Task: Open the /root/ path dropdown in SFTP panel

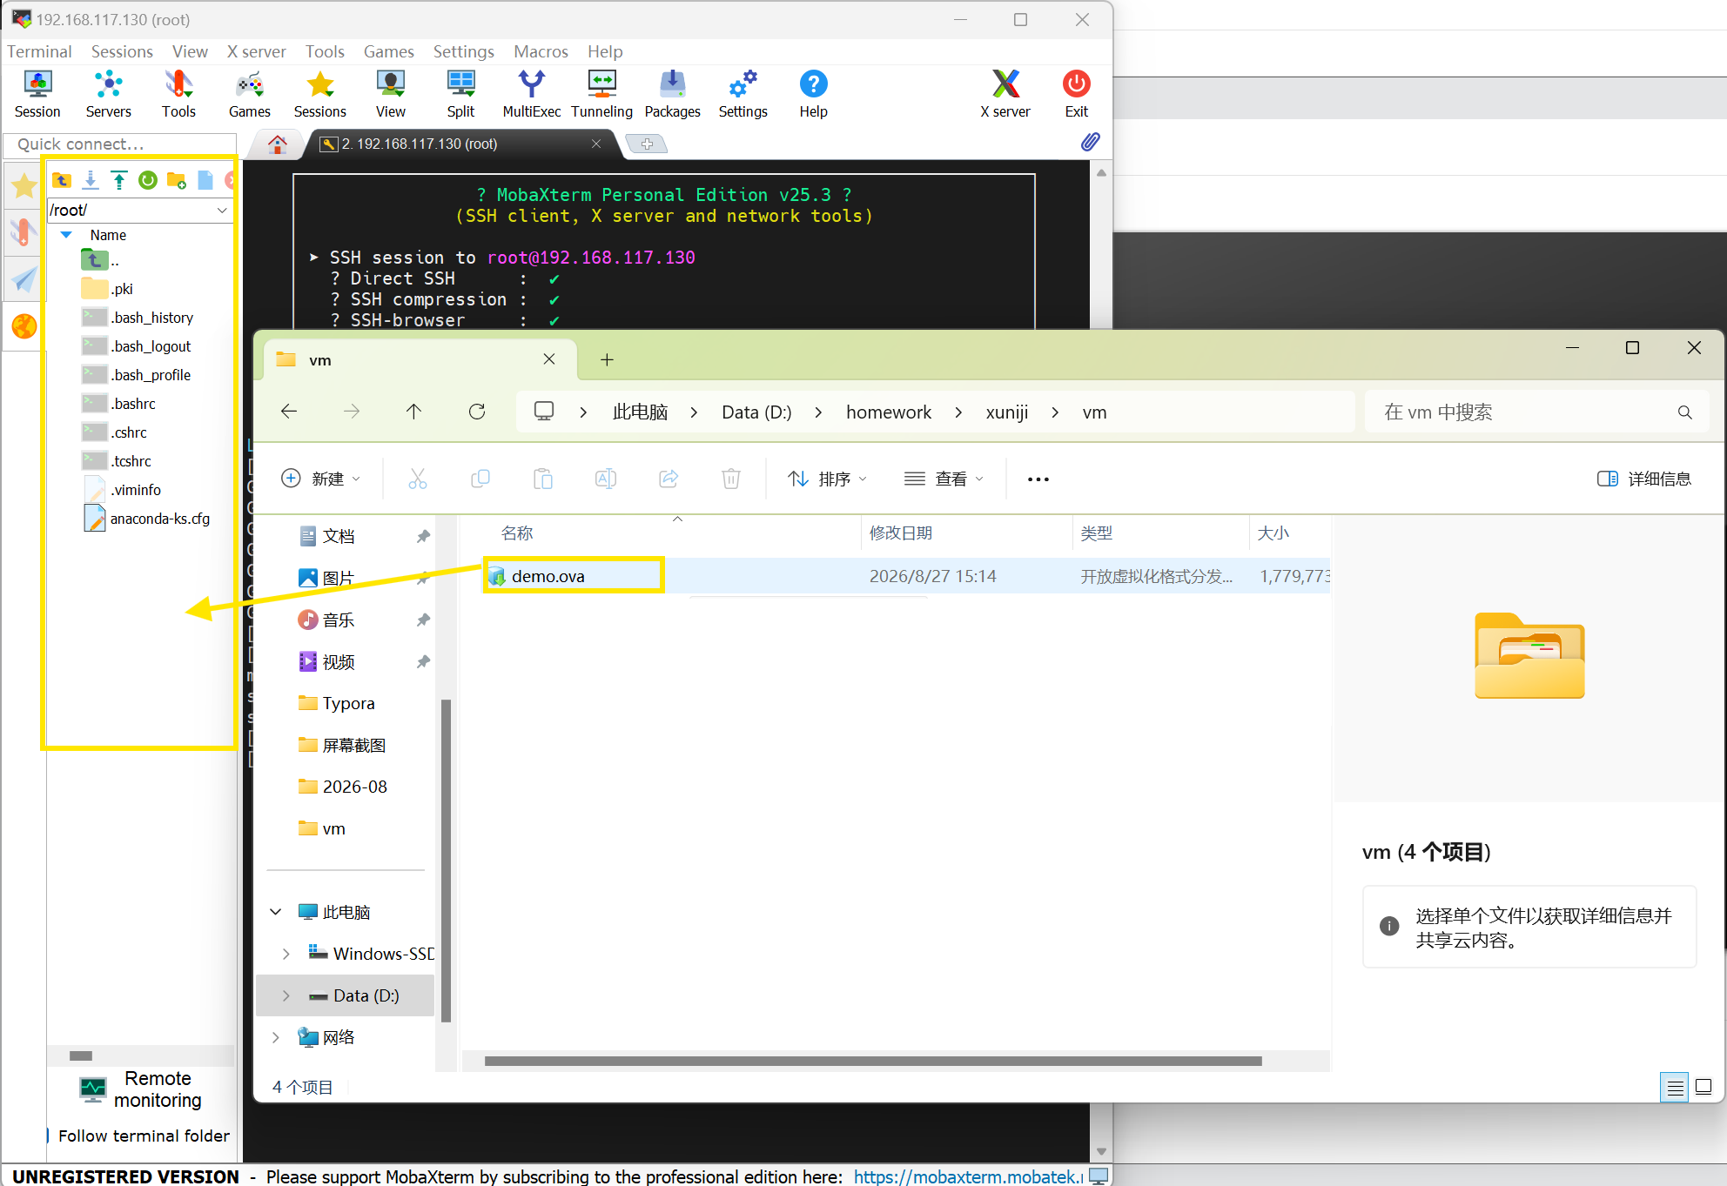Action: (222, 210)
